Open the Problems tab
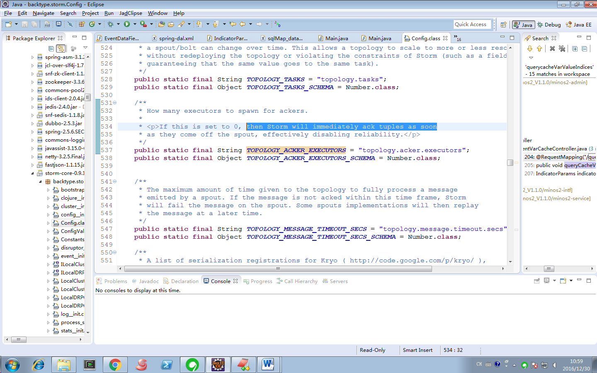 112,281
